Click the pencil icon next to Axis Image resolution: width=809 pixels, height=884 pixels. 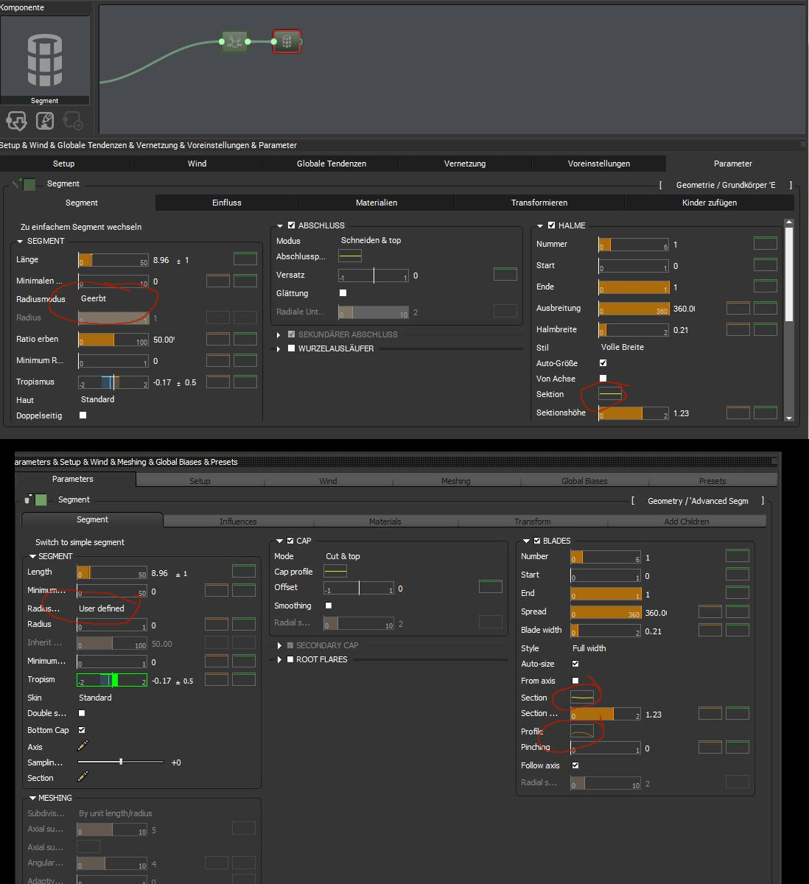(83, 746)
